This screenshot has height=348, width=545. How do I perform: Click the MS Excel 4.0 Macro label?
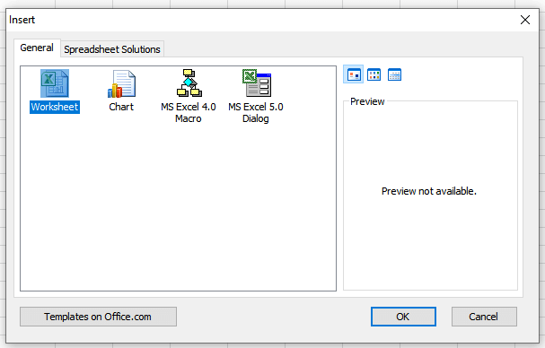189,112
